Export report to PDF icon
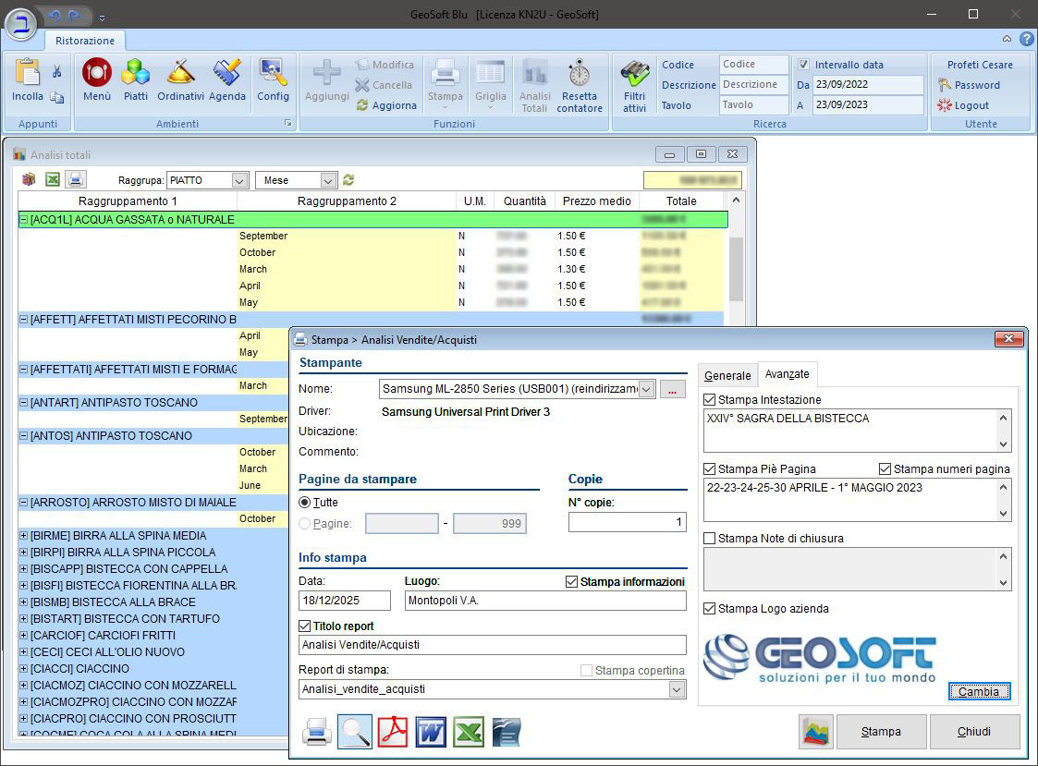This screenshot has height=766, width=1038. [x=394, y=732]
